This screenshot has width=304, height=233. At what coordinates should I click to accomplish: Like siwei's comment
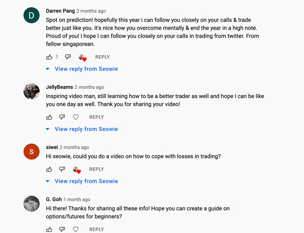point(49,170)
